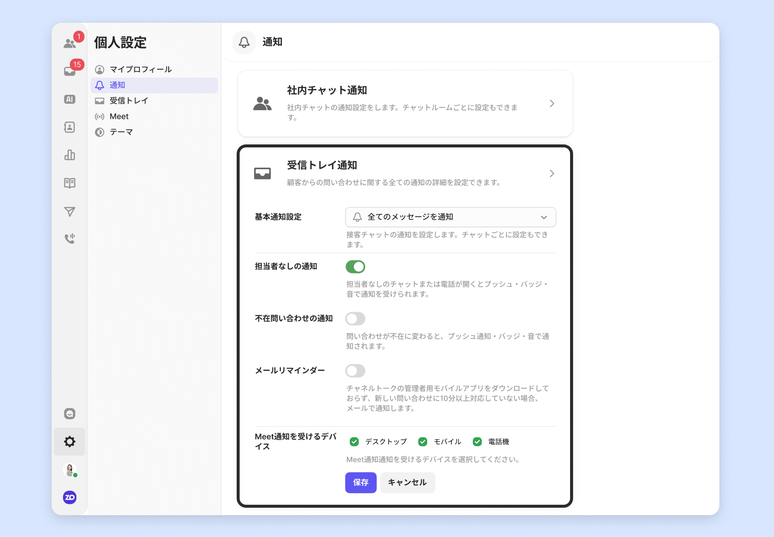
Task: Open the documents book icon
Action: [x=70, y=183]
